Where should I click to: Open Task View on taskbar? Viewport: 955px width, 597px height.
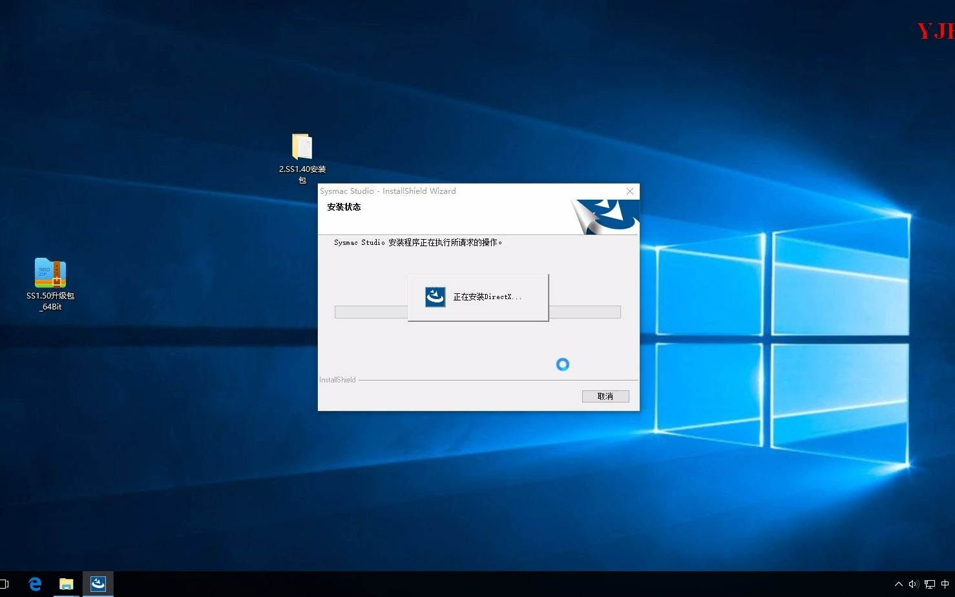tap(4, 584)
